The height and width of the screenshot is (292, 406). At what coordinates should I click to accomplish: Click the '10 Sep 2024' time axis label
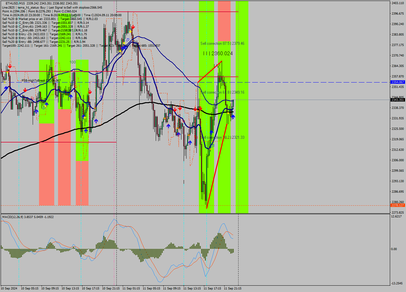(x=9, y=289)
